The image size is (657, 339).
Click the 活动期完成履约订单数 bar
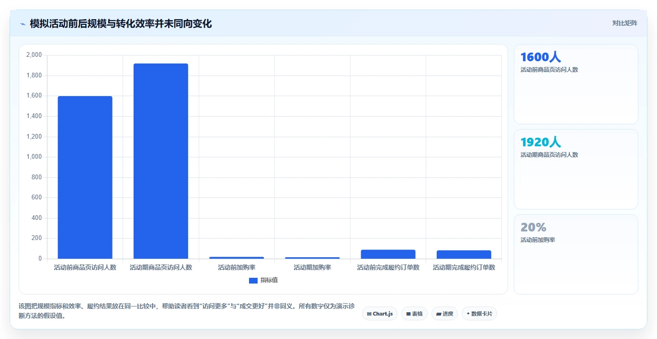pyautogui.click(x=464, y=254)
